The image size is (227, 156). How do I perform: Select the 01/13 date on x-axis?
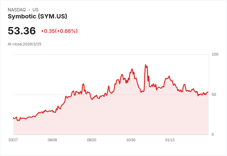(170, 140)
